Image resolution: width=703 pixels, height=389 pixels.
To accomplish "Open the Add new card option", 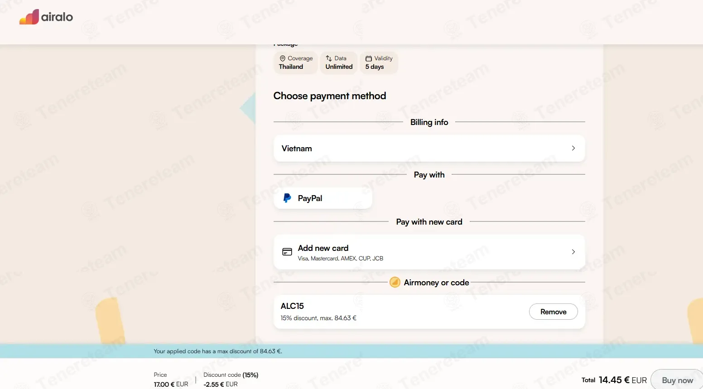I will 429,252.
